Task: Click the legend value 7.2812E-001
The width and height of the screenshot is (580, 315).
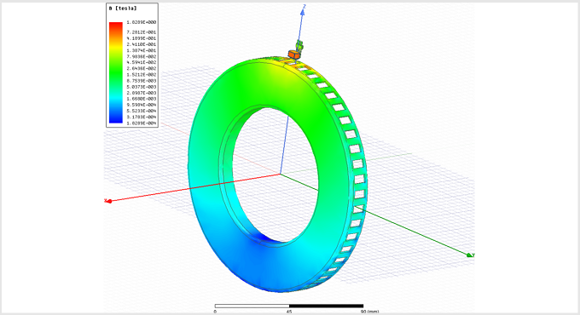Action: (142, 32)
